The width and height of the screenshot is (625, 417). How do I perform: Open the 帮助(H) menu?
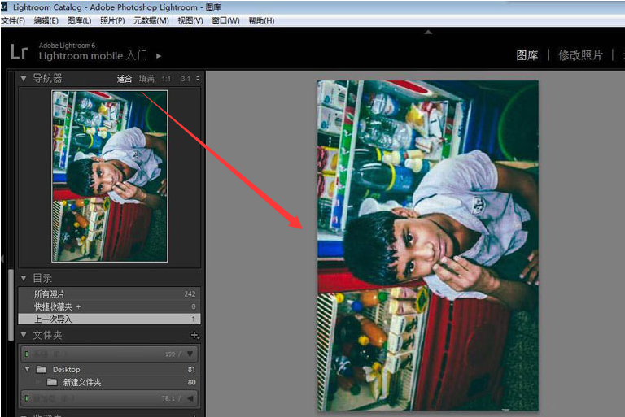(x=261, y=20)
